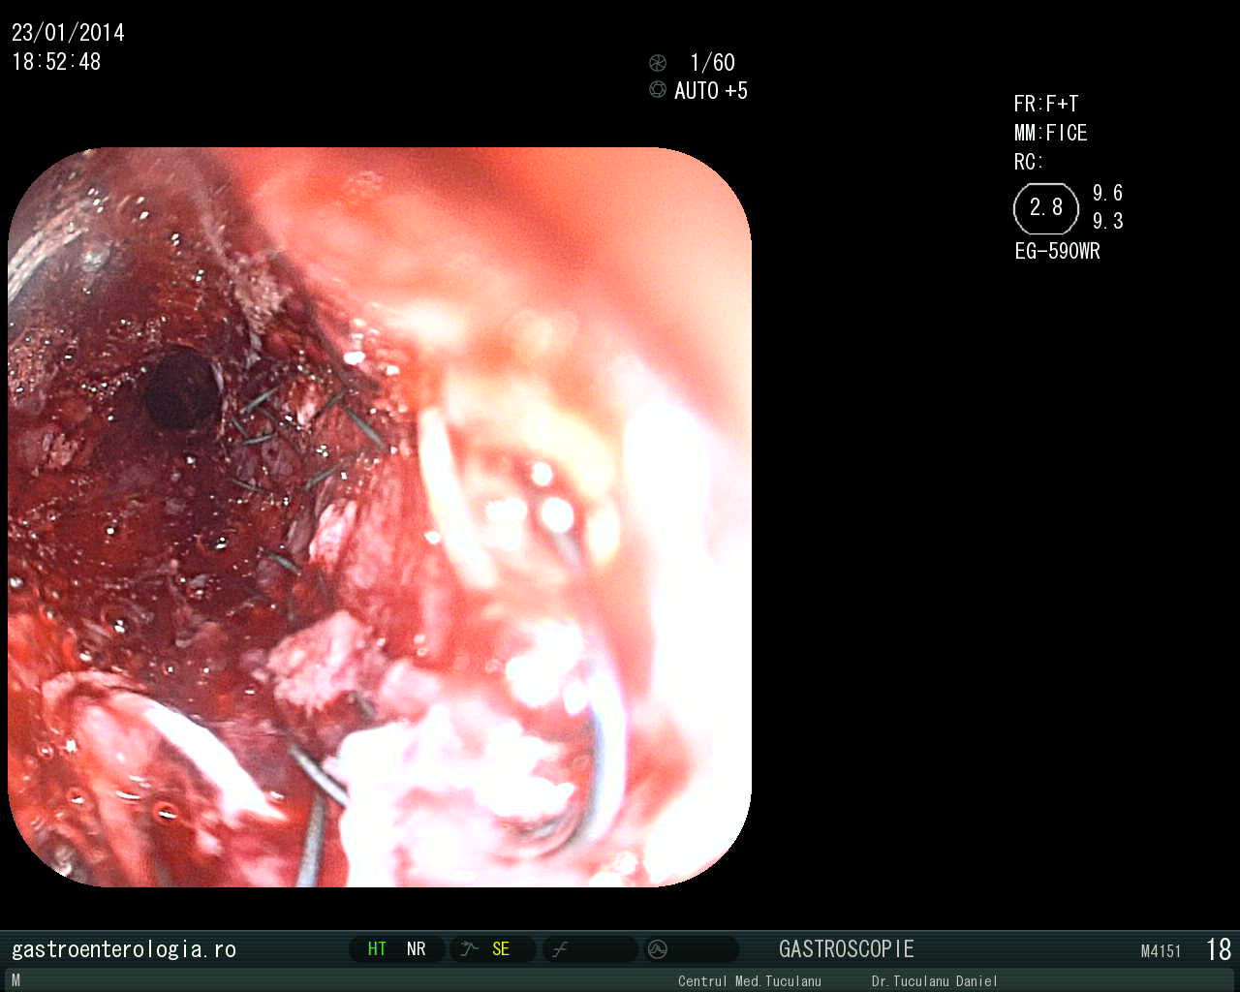This screenshot has width=1240, height=992.
Task: Click the circled A icon in the status bar
Action: [658, 949]
